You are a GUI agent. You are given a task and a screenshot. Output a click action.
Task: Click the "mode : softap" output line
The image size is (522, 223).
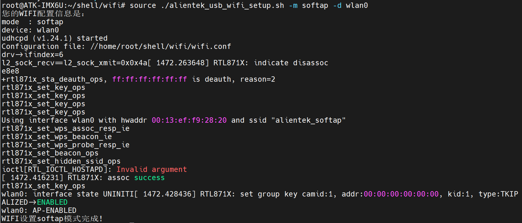coord(32,22)
